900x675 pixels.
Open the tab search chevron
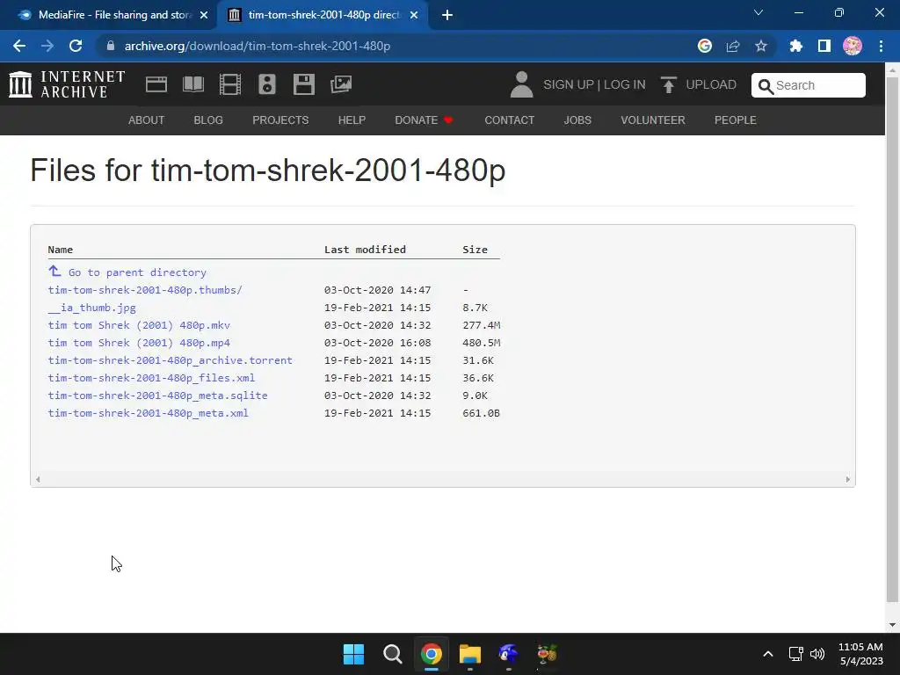coord(758,12)
